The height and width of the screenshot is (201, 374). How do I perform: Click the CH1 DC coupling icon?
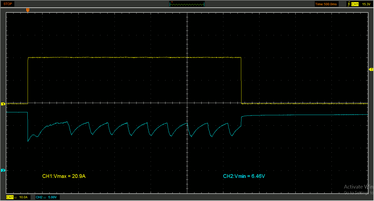pyautogui.click(x=15, y=197)
